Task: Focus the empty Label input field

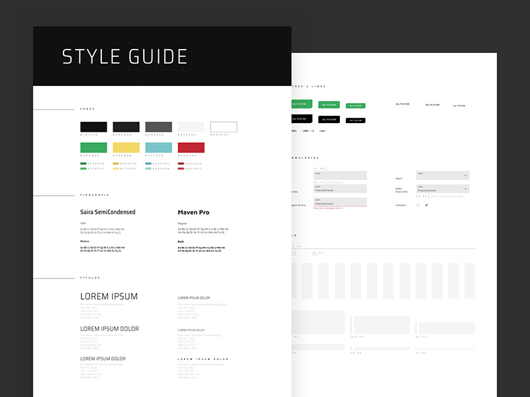Action: click(341, 175)
